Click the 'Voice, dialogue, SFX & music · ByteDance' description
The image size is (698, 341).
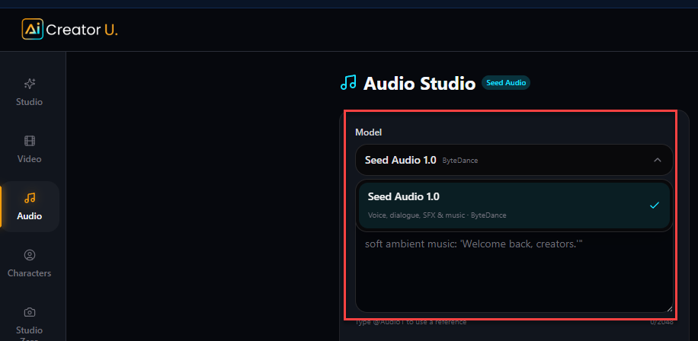pos(437,215)
